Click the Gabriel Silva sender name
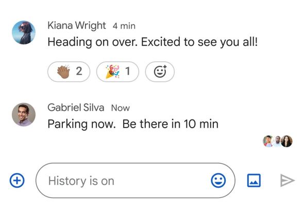305x213 pixels. [76, 108]
